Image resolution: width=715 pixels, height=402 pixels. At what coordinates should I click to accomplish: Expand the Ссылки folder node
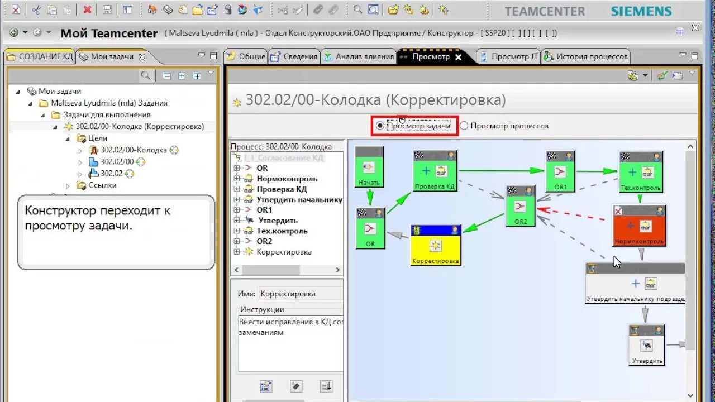(68, 185)
